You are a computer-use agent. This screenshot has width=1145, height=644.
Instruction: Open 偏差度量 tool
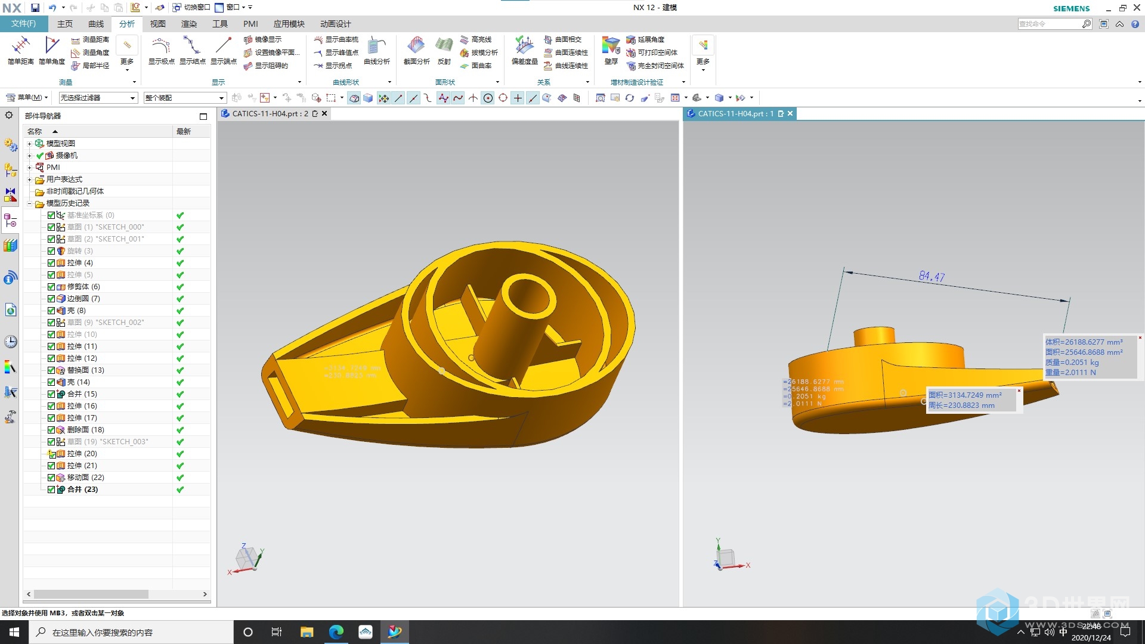(524, 50)
